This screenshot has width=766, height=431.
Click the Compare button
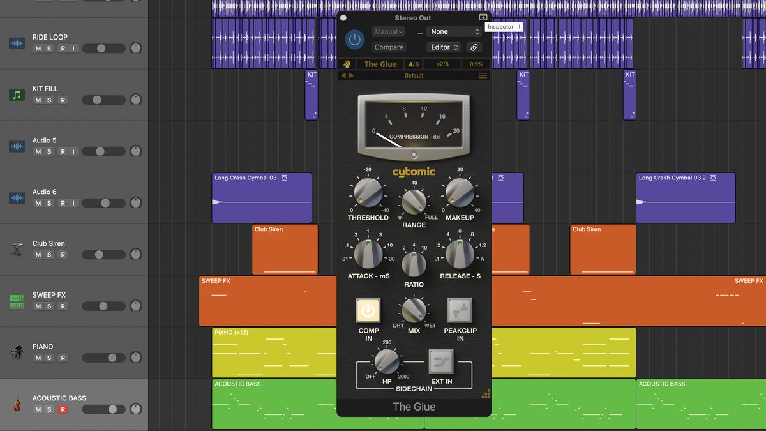389,47
